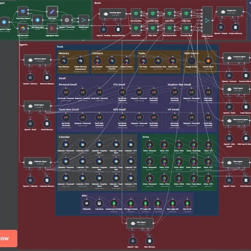Select the Tasks Agent node
The width and height of the screenshot is (251, 251).
click(x=236, y=89)
